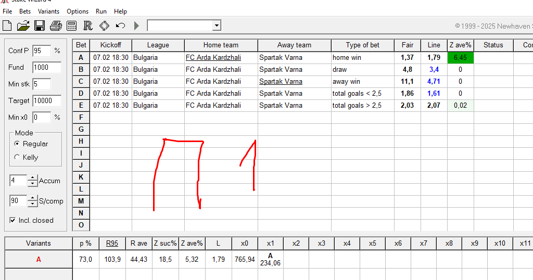Toggle the Incl. closed checkbox
The image size is (533, 280).
[12, 220]
